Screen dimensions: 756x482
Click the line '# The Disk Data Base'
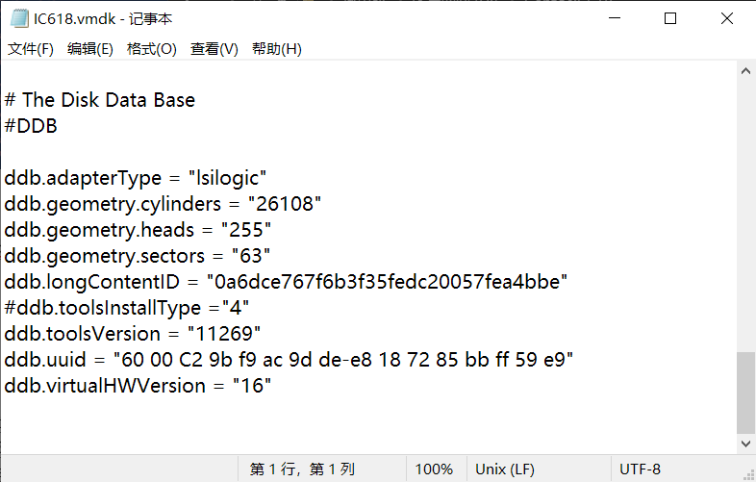click(100, 100)
